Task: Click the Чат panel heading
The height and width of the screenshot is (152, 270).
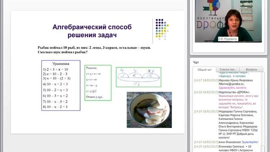Action: click(196, 62)
